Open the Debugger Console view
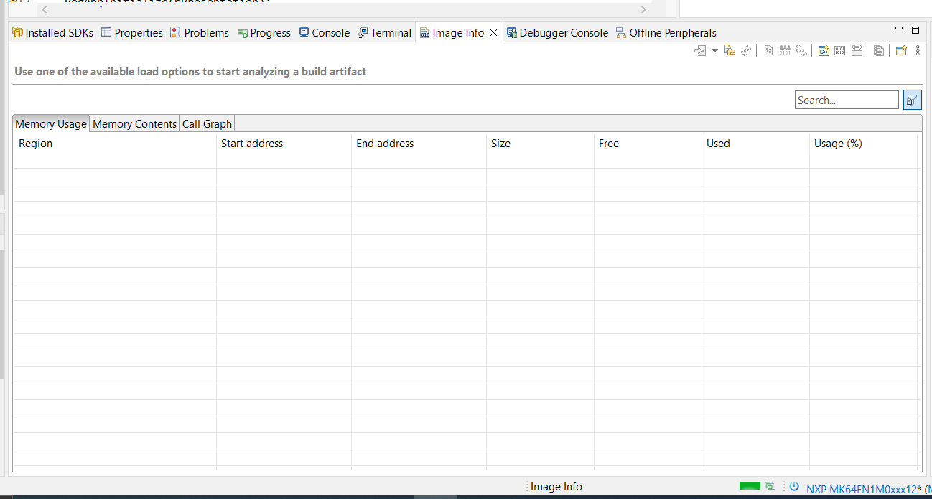Screen dimensions: 932x499 [x=557, y=33]
